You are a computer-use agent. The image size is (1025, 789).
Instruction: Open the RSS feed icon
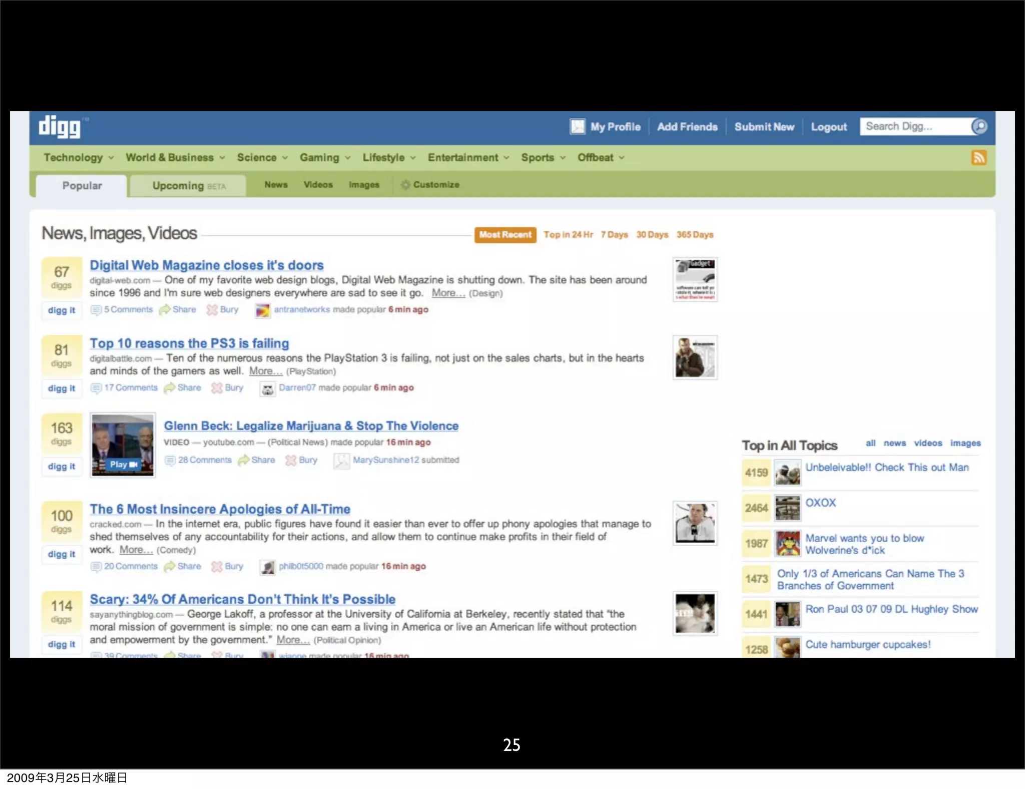pyautogui.click(x=978, y=158)
